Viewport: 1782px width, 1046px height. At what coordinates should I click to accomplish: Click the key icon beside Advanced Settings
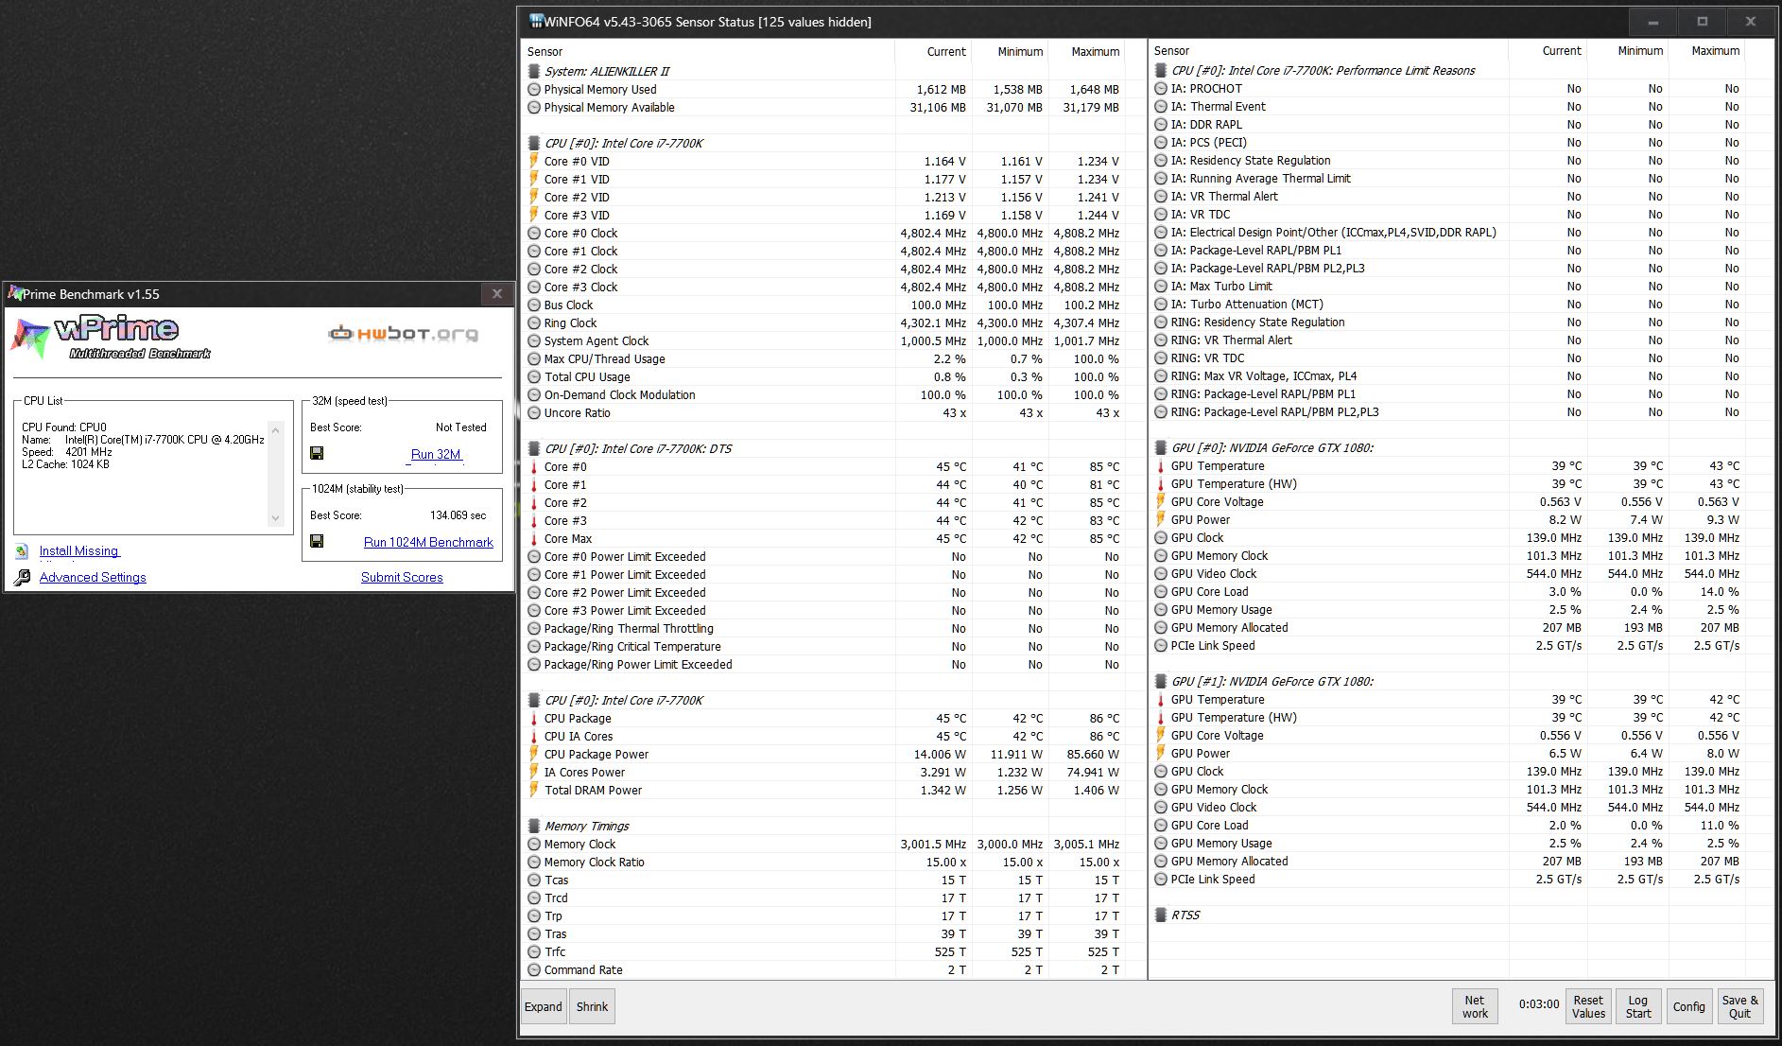[x=23, y=578]
